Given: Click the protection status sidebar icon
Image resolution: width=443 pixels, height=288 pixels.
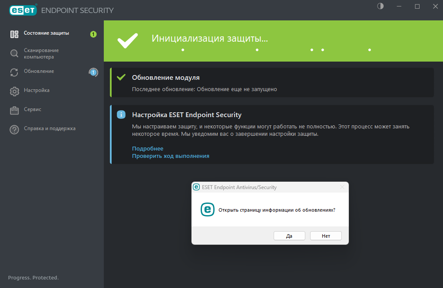Looking at the screenshot, I should tap(14, 34).
